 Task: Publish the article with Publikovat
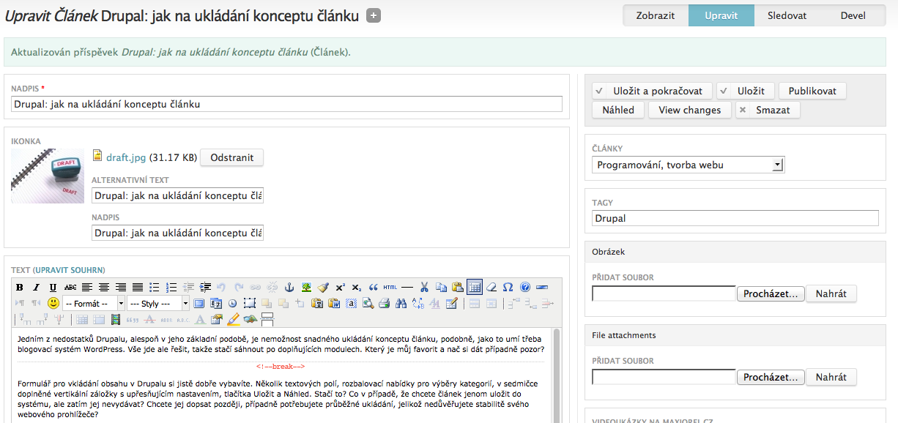pyautogui.click(x=812, y=91)
